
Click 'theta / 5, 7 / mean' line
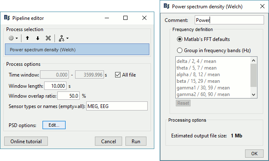point(196,68)
